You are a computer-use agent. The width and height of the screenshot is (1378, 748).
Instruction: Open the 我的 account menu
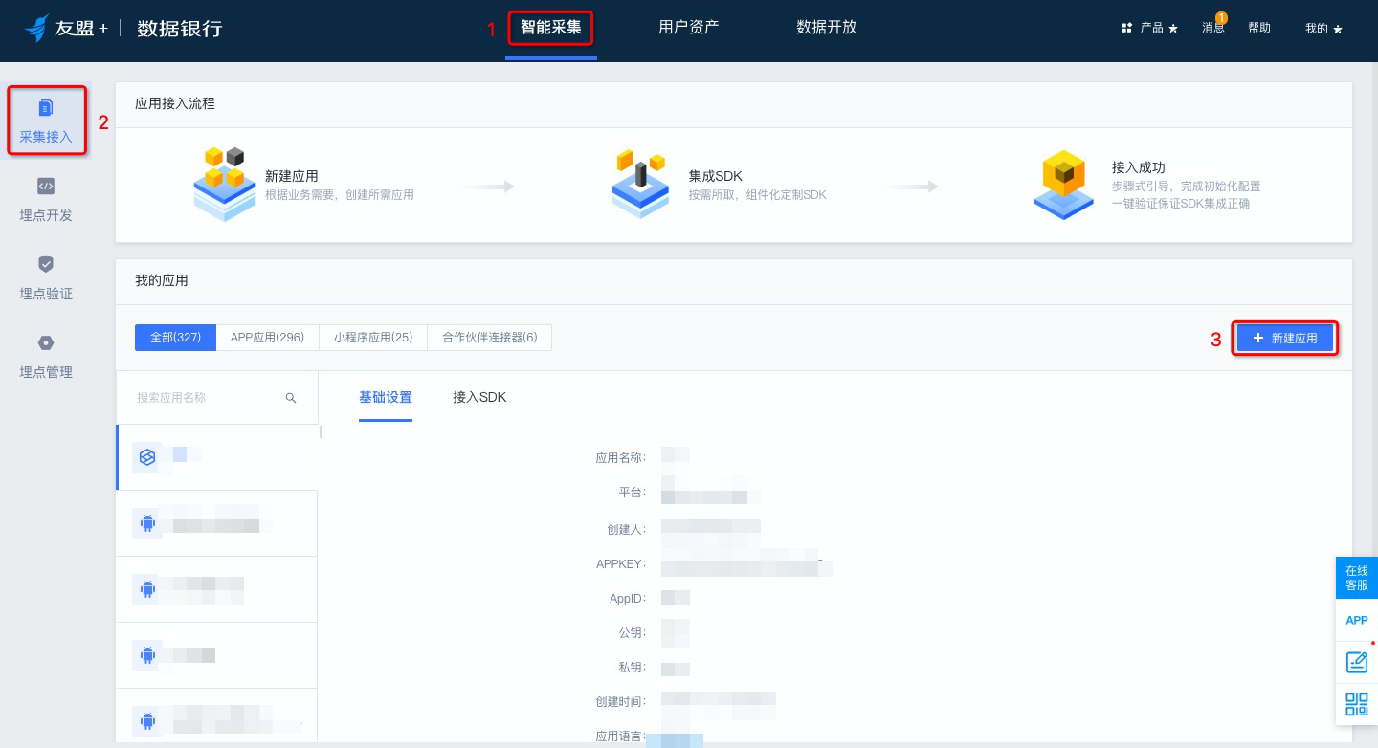pyautogui.click(x=1323, y=29)
